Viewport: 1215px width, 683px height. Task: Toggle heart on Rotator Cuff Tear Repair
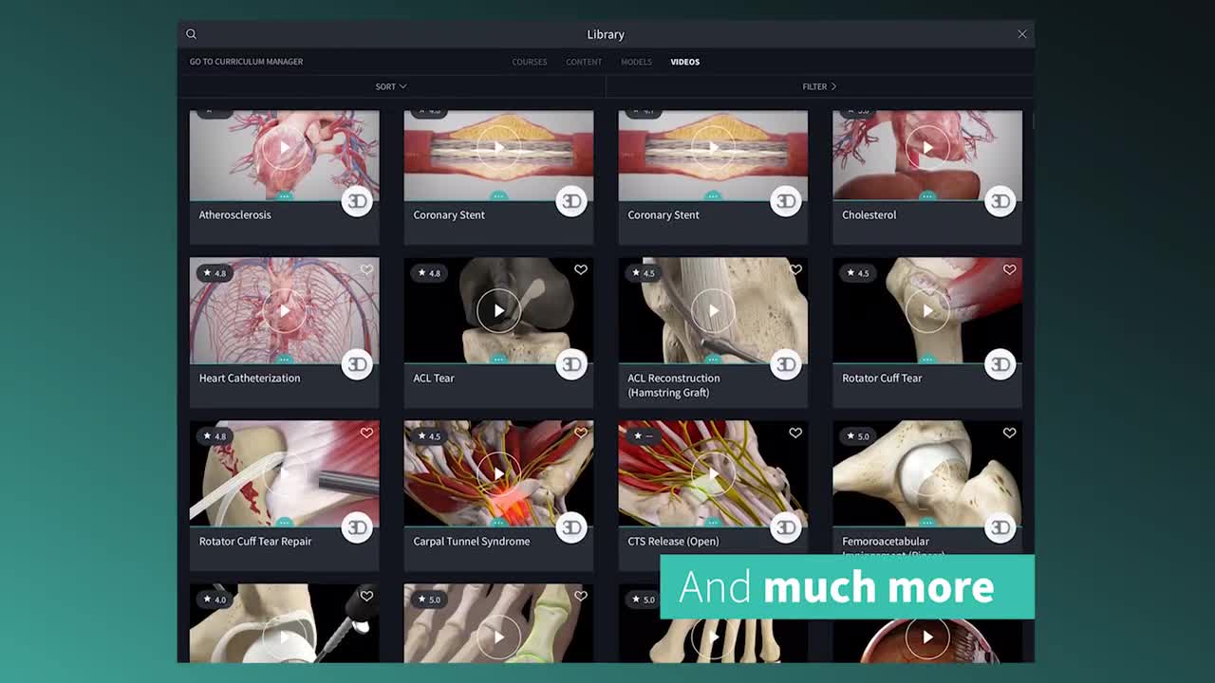tap(366, 433)
